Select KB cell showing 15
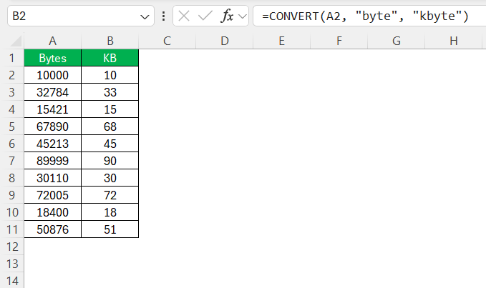 click(110, 109)
